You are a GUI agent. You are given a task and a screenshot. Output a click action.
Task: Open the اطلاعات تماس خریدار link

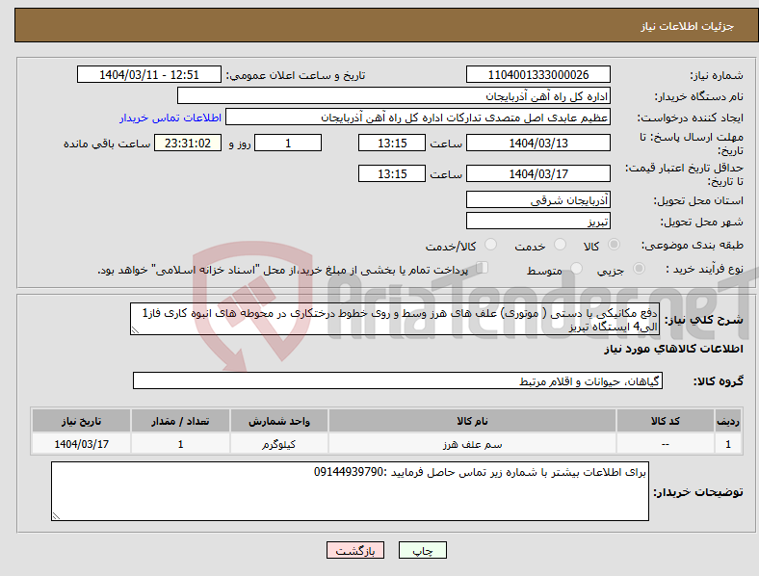click(x=170, y=118)
